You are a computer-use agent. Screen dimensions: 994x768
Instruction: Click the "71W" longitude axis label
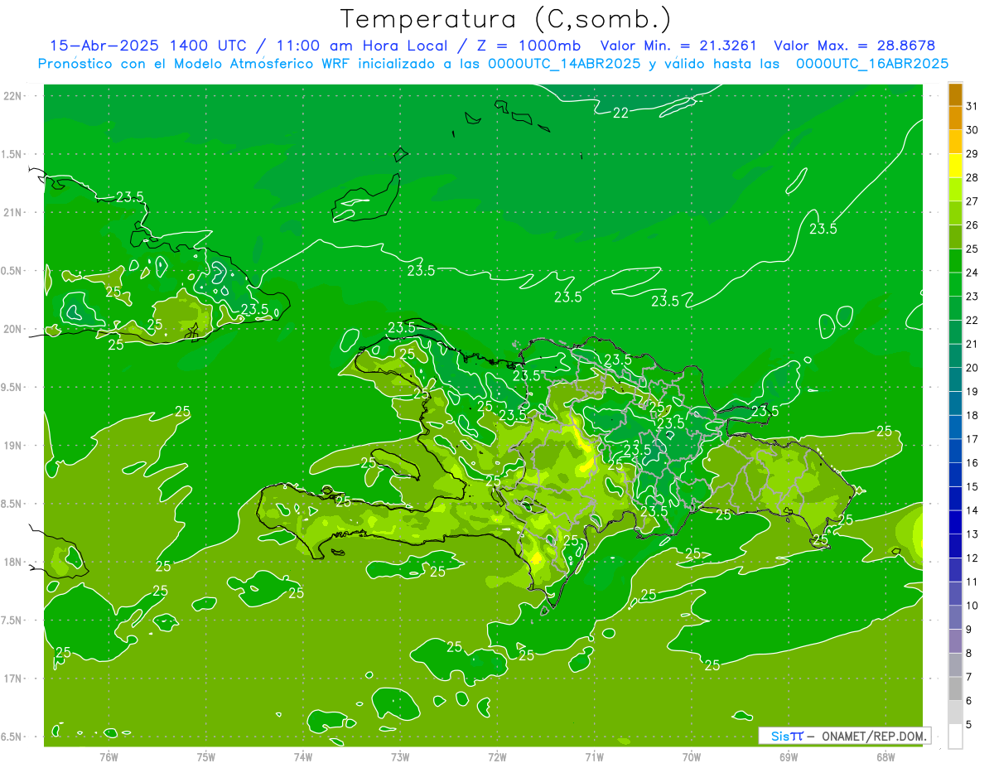pos(594,756)
